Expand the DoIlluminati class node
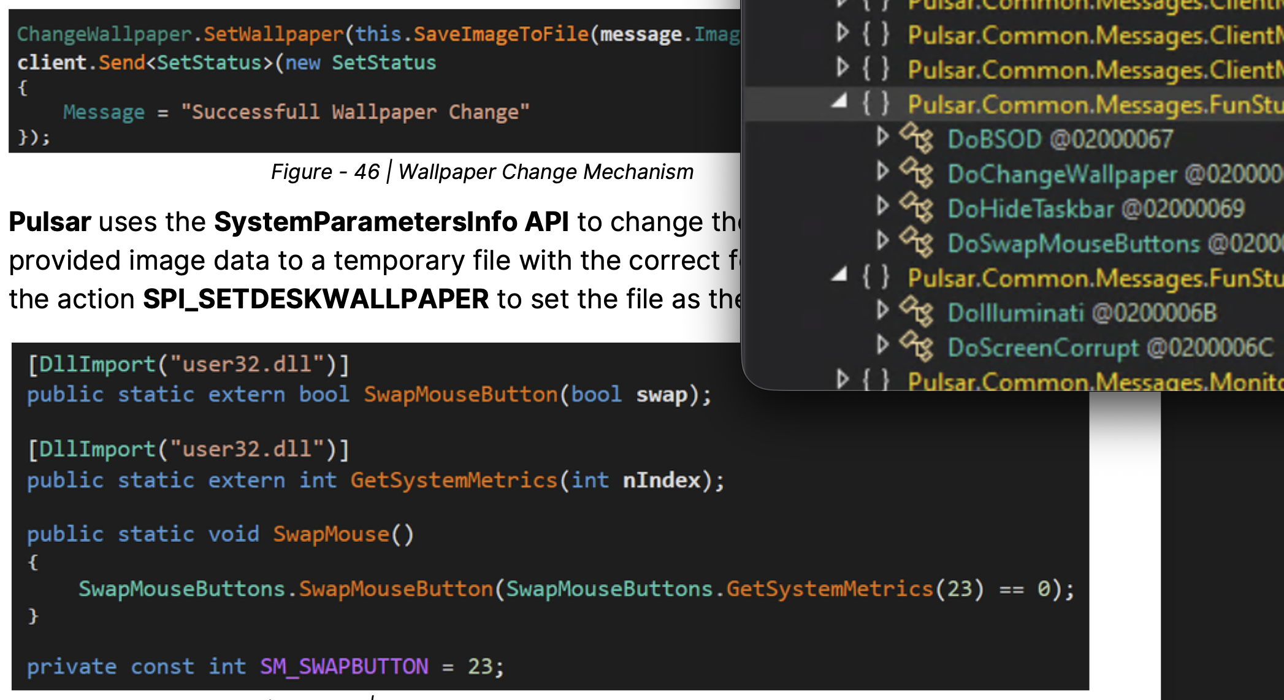This screenshot has width=1284, height=700. (882, 311)
